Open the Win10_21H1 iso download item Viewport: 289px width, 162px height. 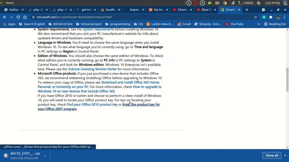click(25, 155)
